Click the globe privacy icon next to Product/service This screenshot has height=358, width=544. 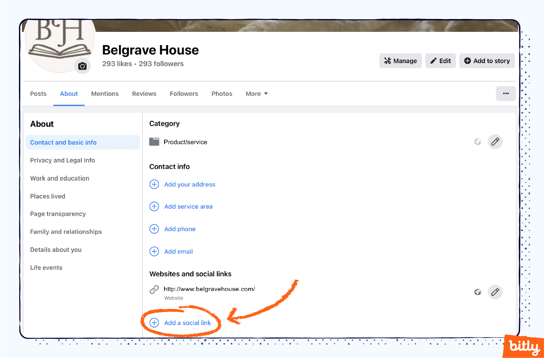click(478, 142)
